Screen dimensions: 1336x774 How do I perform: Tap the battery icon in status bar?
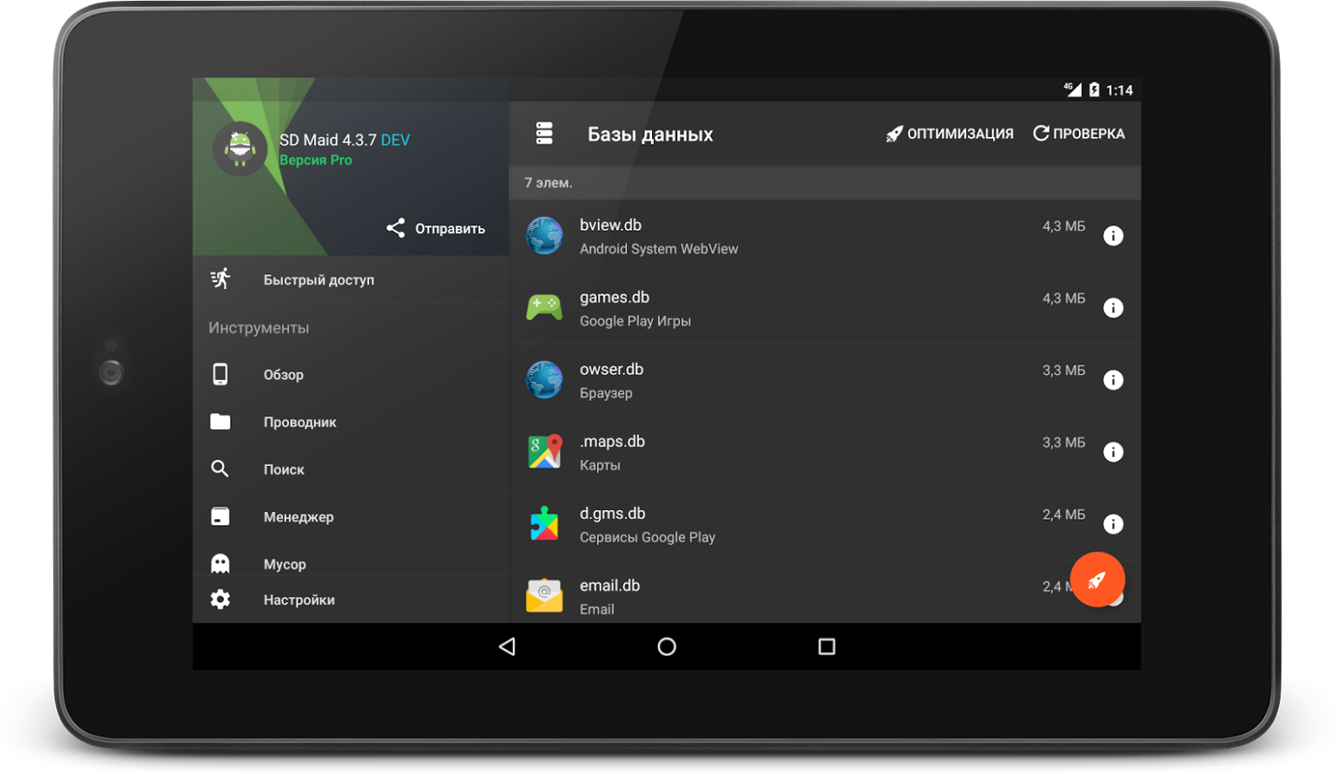(x=1094, y=89)
